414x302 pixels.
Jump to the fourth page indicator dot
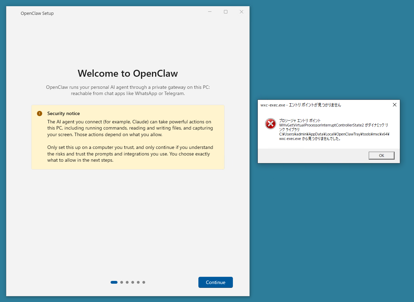click(x=133, y=282)
